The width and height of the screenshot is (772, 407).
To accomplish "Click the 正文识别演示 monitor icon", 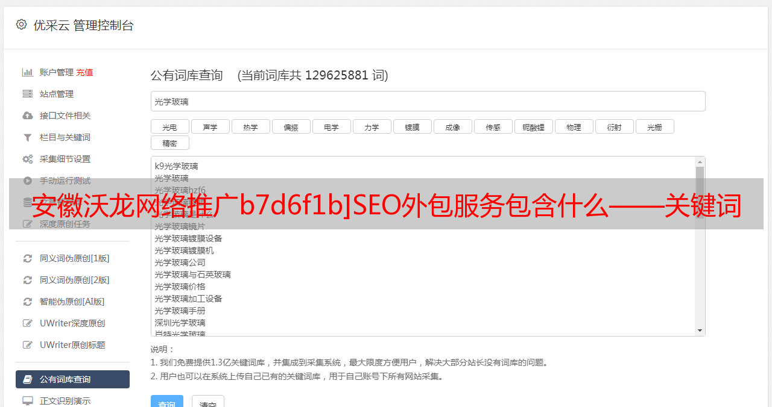I will click(x=28, y=400).
